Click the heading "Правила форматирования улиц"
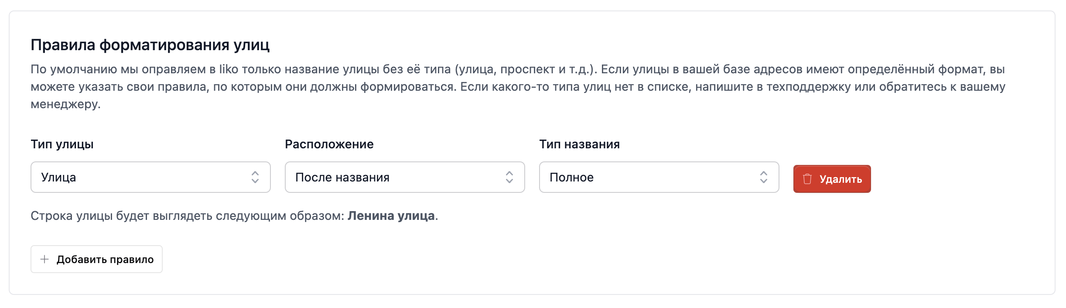1066x308 pixels. (x=150, y=45)
